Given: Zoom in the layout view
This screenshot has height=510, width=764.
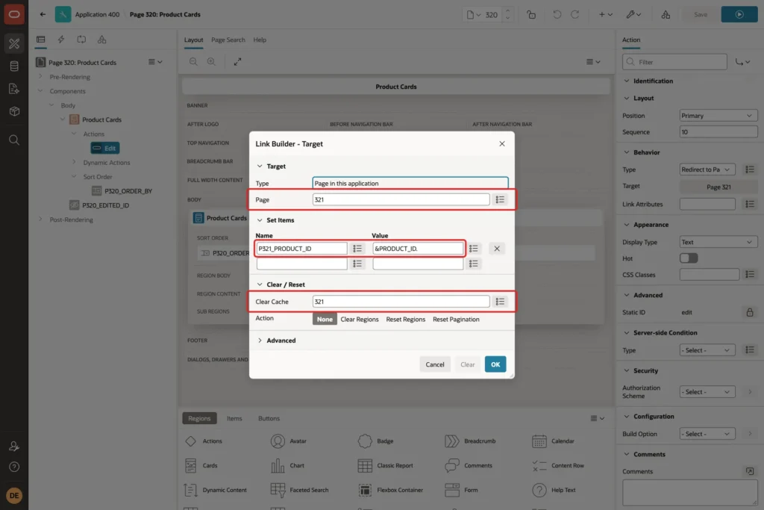Looking at the screenshot, I should (211, 61).
